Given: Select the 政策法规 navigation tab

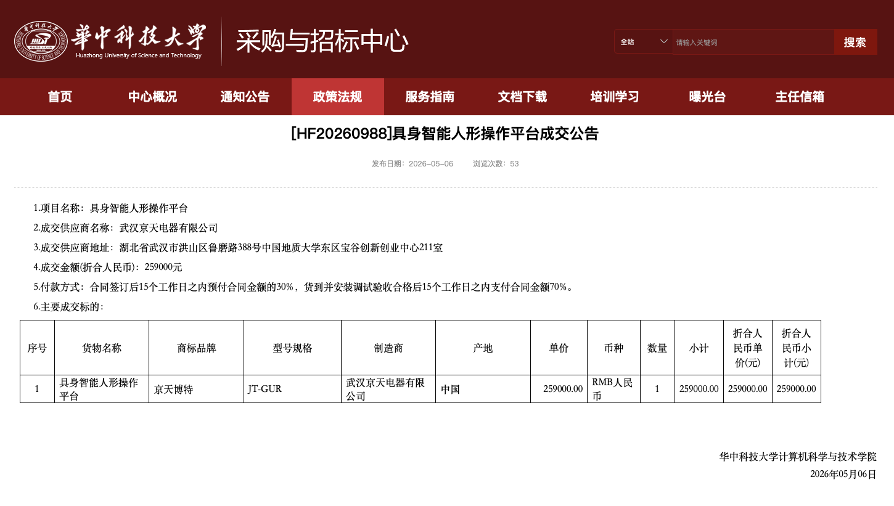Looking at the screenshot, I should [338, 97].
